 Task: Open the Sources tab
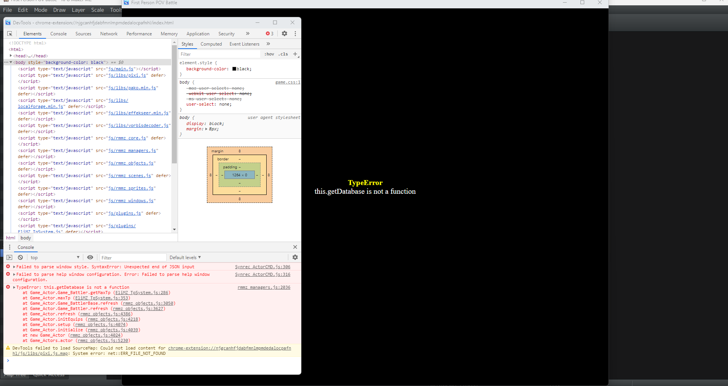tap(83, 34)
